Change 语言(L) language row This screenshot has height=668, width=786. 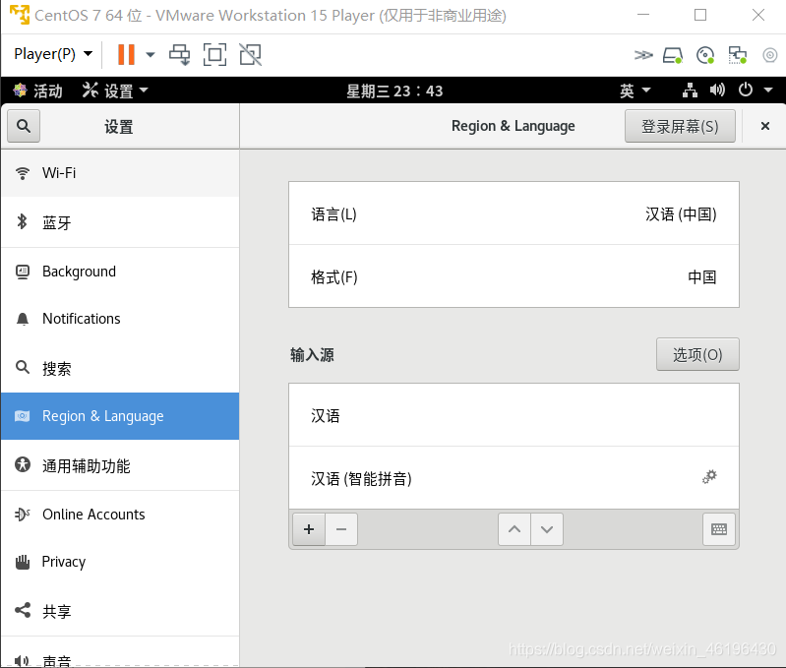(x=514, y=214)
